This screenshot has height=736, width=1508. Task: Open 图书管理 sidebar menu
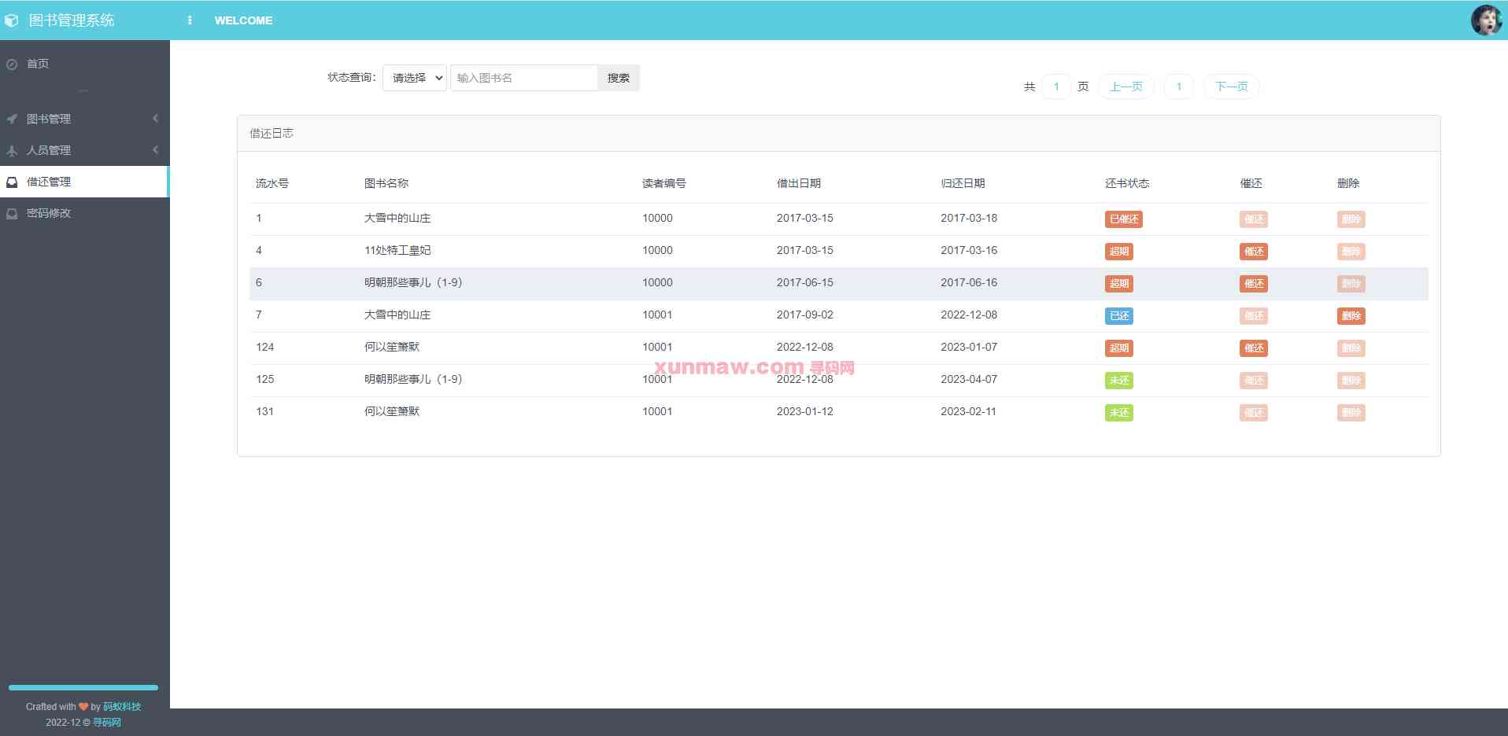tap(84, 119)
